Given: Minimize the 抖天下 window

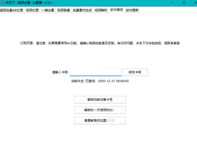Looking at the screenshot, I should pos(172,3).
